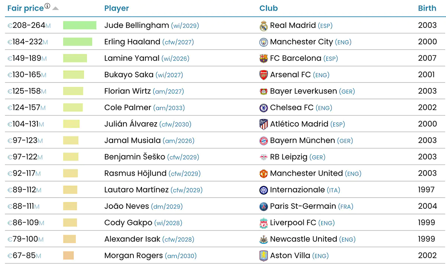
Task: Click the Aston Villa club crest
Action: click(x=264, y=256)
